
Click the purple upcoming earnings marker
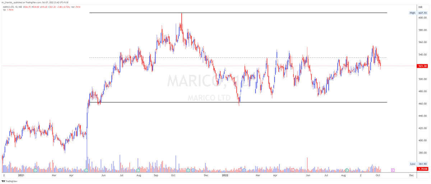[393, 170]
